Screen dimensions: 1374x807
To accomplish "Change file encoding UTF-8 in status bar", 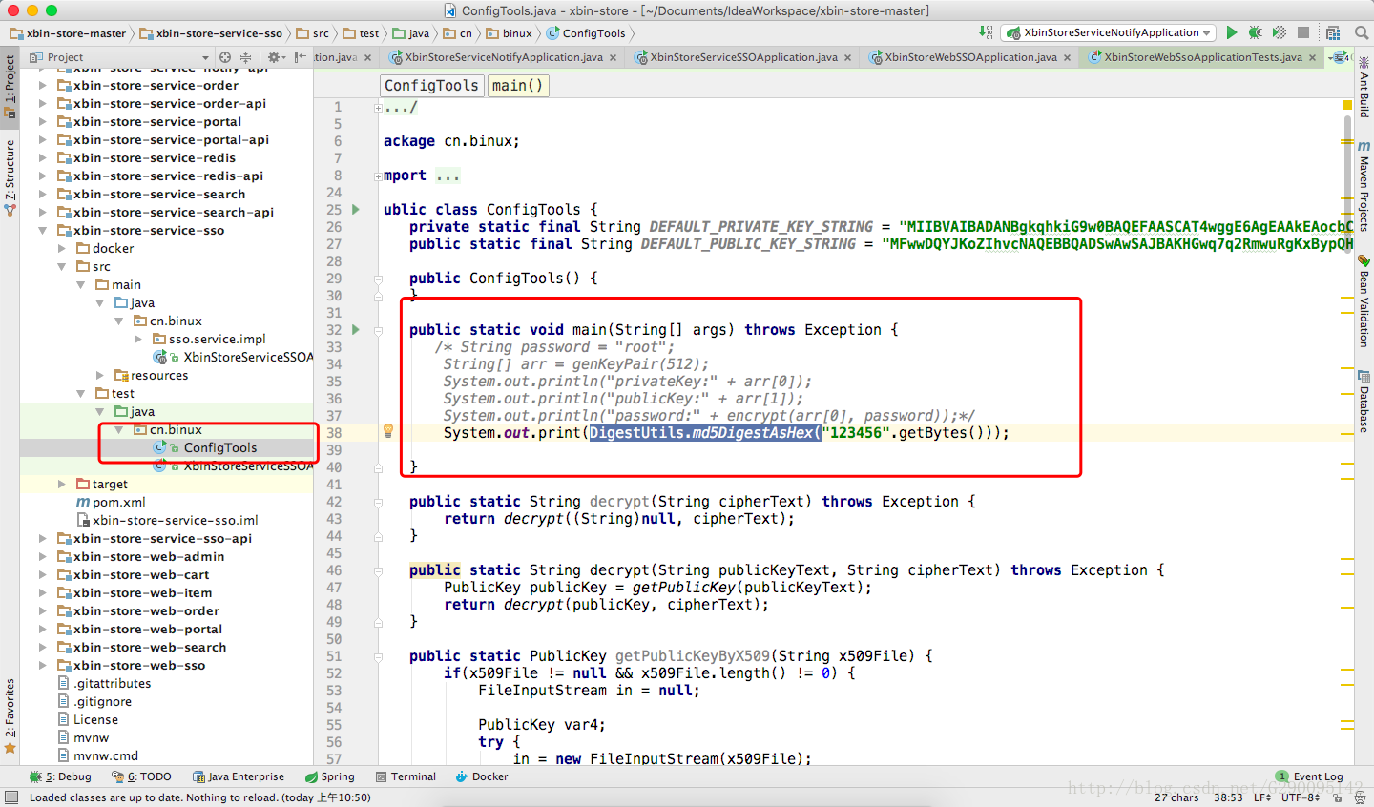I will coord(1300,797).
